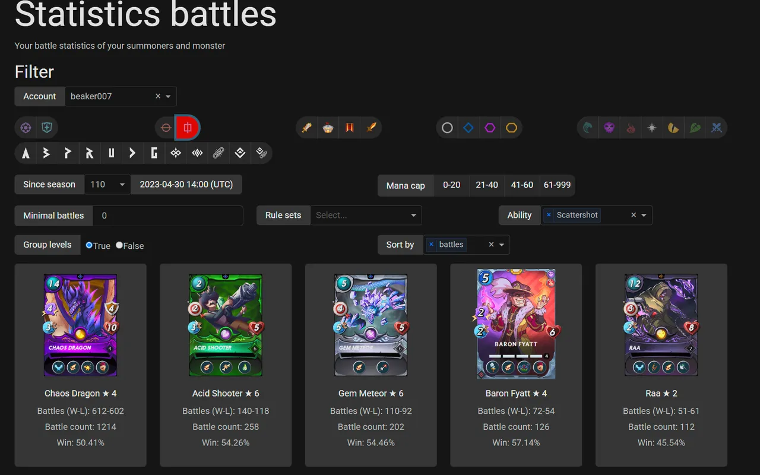Select Beta edition rune icon
The image size is (760, 475).
47,153
